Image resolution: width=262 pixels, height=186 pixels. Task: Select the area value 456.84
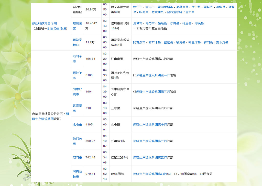(x=90, y=59)
